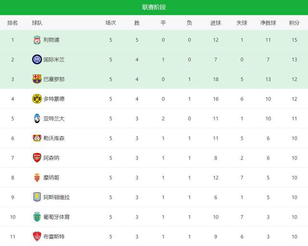
Task: Sort by the 积分 column header
Action: point(294,23)
